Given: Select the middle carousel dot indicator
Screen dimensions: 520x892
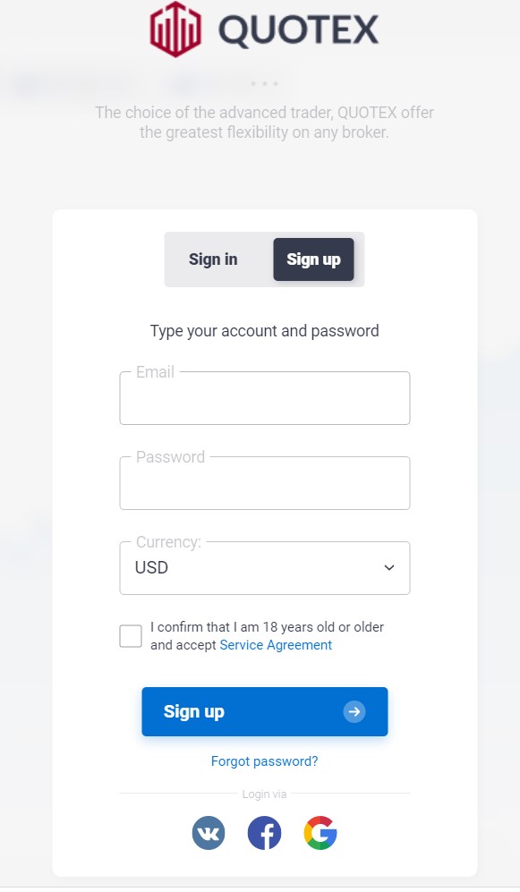Looking at the screenshot, I should 265,83.
